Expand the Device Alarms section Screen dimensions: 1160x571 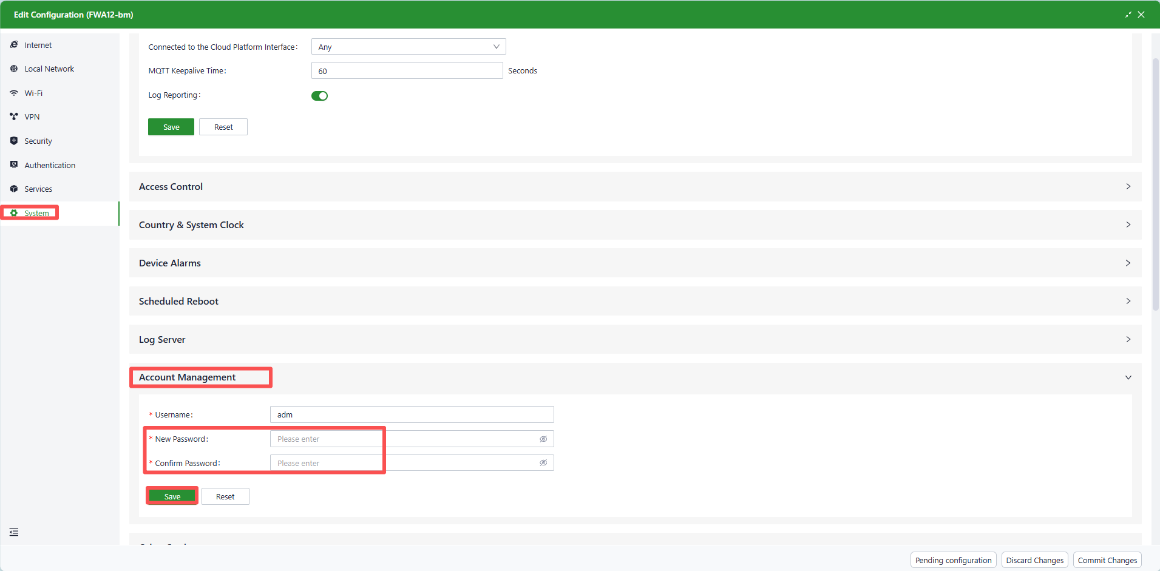click(x=635, y=263)
